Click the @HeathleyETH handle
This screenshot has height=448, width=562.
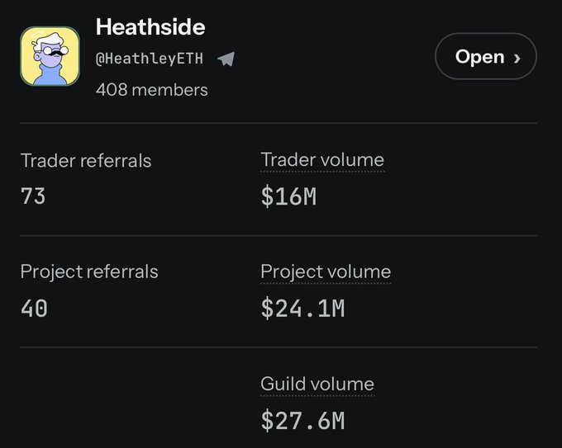[x=150, y=59]
